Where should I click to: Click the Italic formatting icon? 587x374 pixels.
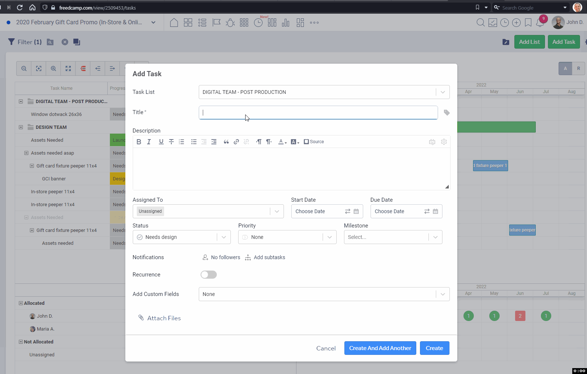(149, 142)
